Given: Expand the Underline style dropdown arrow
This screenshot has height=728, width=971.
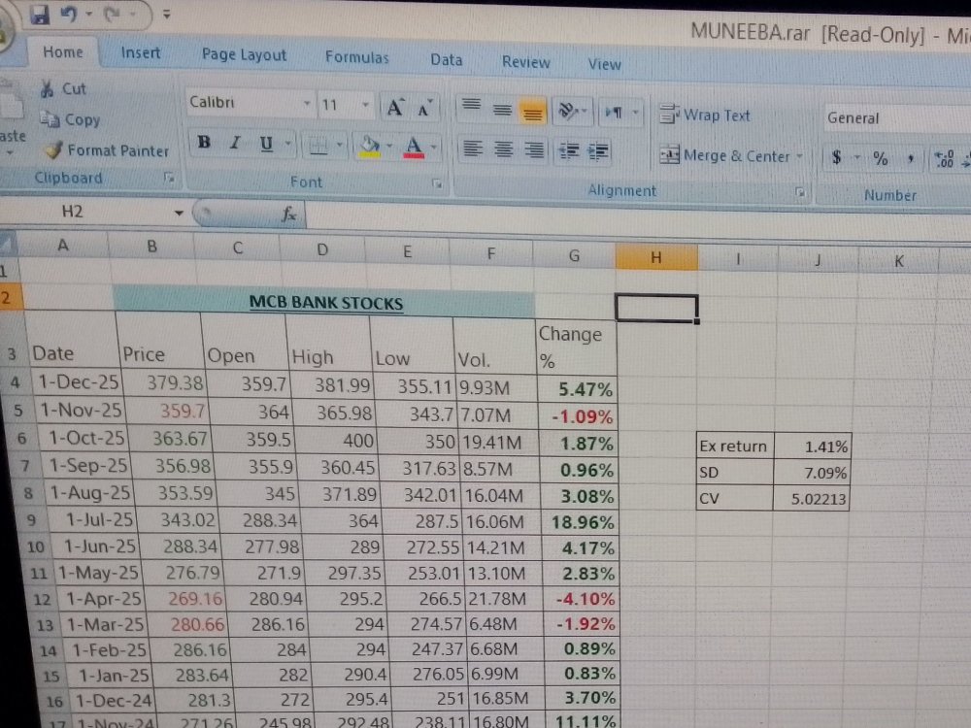Looking at the screenshot, I should click(x=288, y=145).
